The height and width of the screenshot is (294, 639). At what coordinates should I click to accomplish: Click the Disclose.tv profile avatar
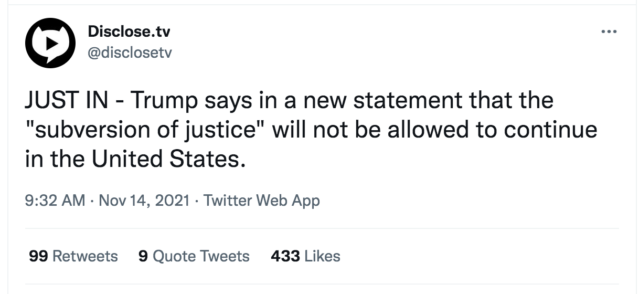click(x=51, y=43)
